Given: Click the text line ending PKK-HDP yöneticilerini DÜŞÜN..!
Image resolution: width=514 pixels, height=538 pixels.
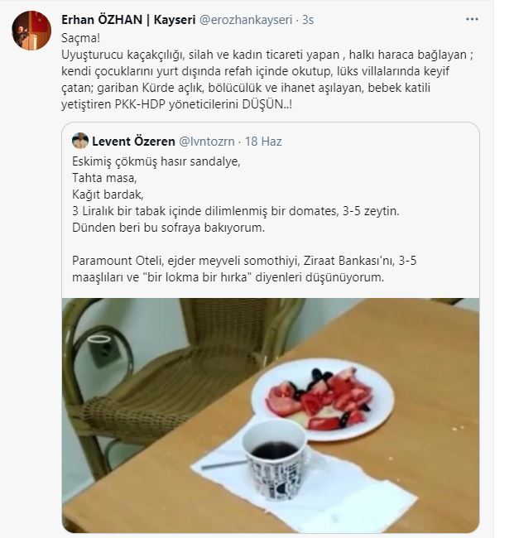Looking at the screenshot, I should pyautogui.click(x=176, y=104).
